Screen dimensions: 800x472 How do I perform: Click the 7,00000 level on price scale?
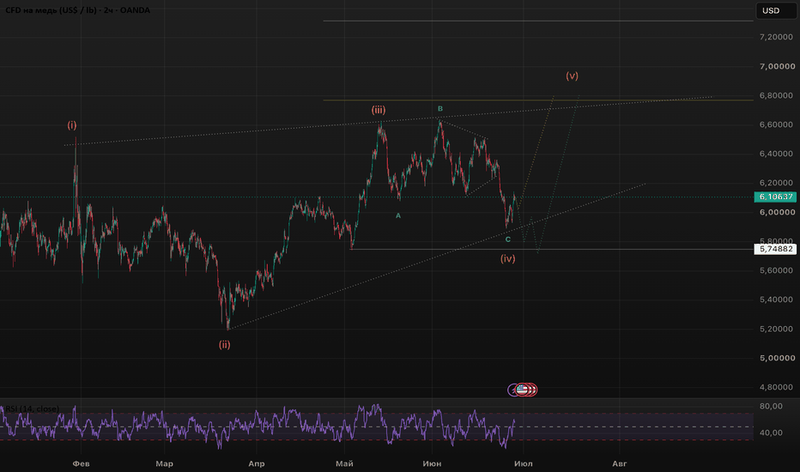[777, 66]
